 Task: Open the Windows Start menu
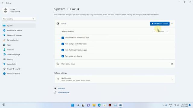[73, 105]
